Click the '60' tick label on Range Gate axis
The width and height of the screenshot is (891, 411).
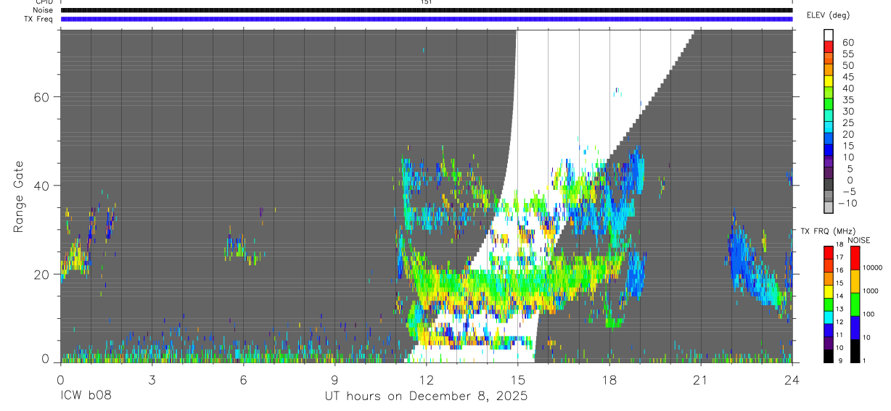point(42,96)
